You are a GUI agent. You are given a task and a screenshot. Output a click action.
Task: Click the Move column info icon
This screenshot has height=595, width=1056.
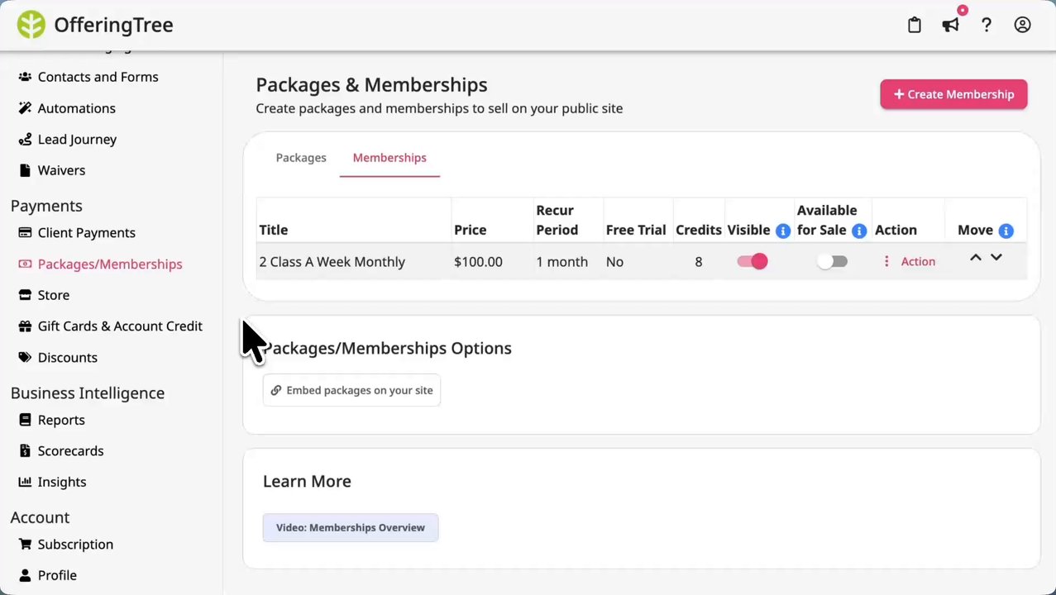1006,231
